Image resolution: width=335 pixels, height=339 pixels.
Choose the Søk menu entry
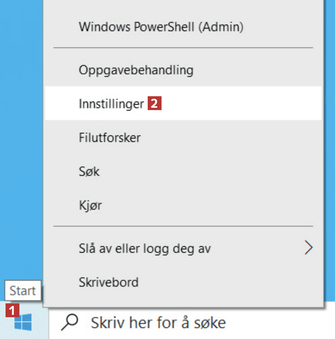tap(89, 171)
